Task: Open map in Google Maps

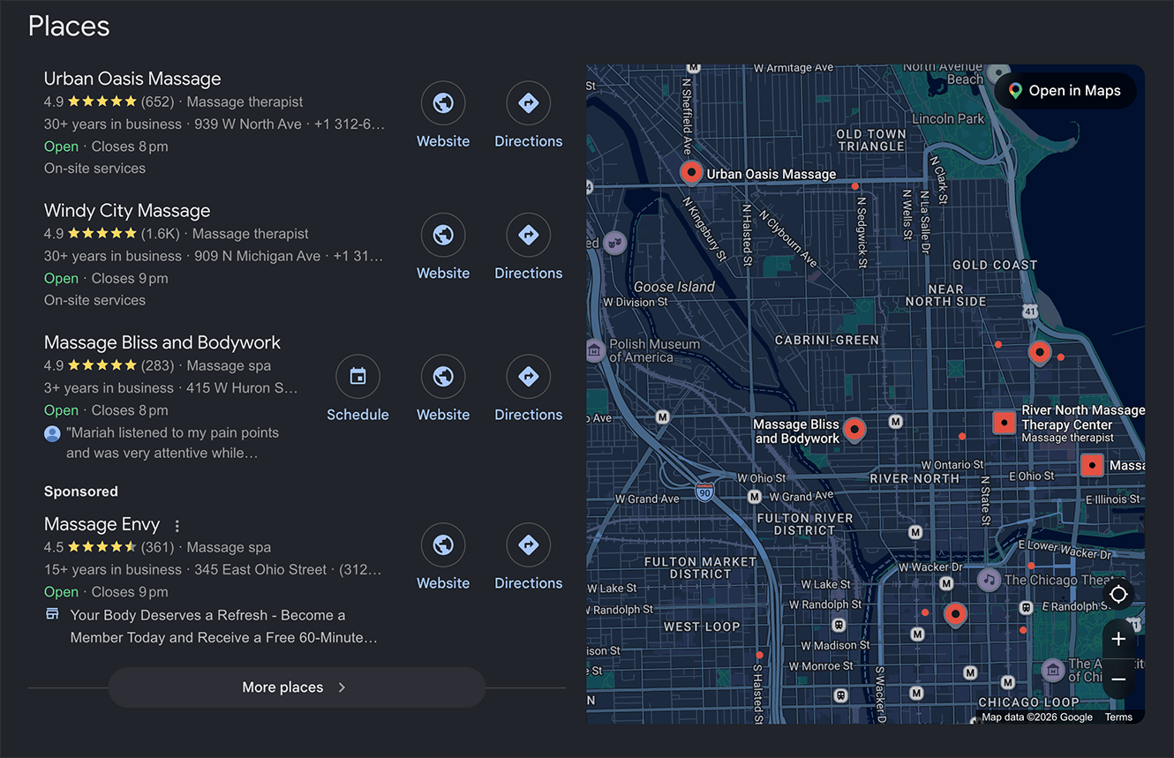Action: [1065, 91]
